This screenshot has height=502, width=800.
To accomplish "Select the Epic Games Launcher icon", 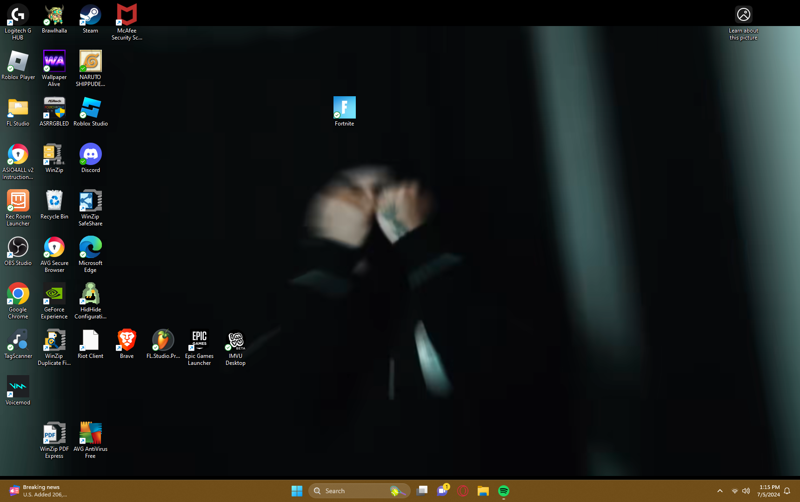I will pos(199,347).
